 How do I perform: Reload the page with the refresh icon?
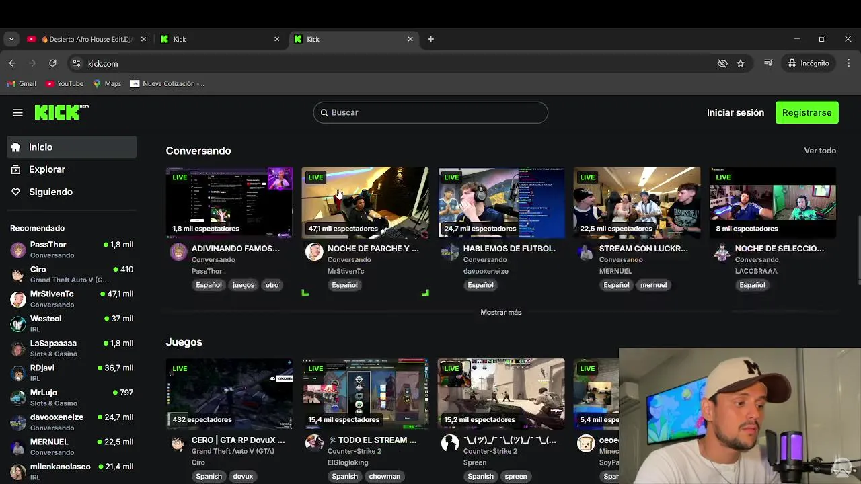[x=52, y=63]
